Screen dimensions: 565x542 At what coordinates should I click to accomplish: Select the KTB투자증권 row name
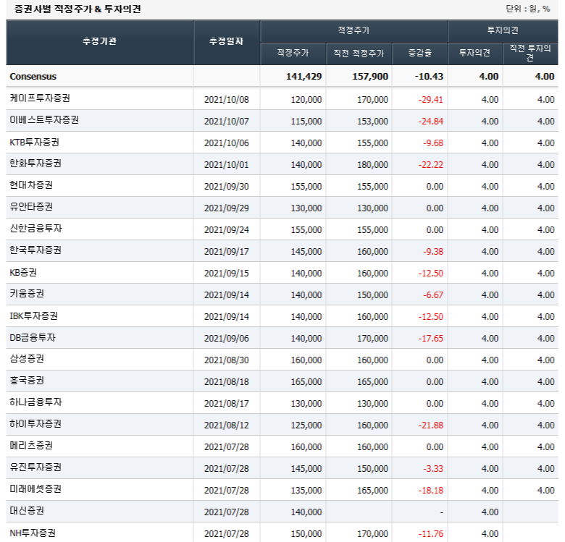[35, 142]
